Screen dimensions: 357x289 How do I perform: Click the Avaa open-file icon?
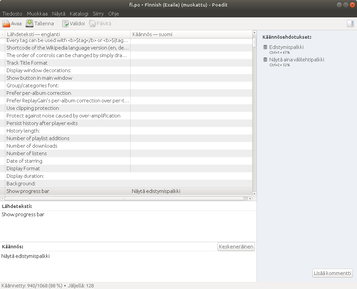pos(6,24)
